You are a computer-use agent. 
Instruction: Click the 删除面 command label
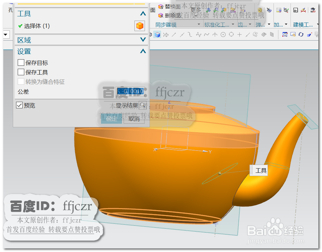coord(173,15)
